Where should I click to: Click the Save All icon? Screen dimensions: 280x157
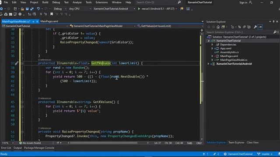point(32,9)
